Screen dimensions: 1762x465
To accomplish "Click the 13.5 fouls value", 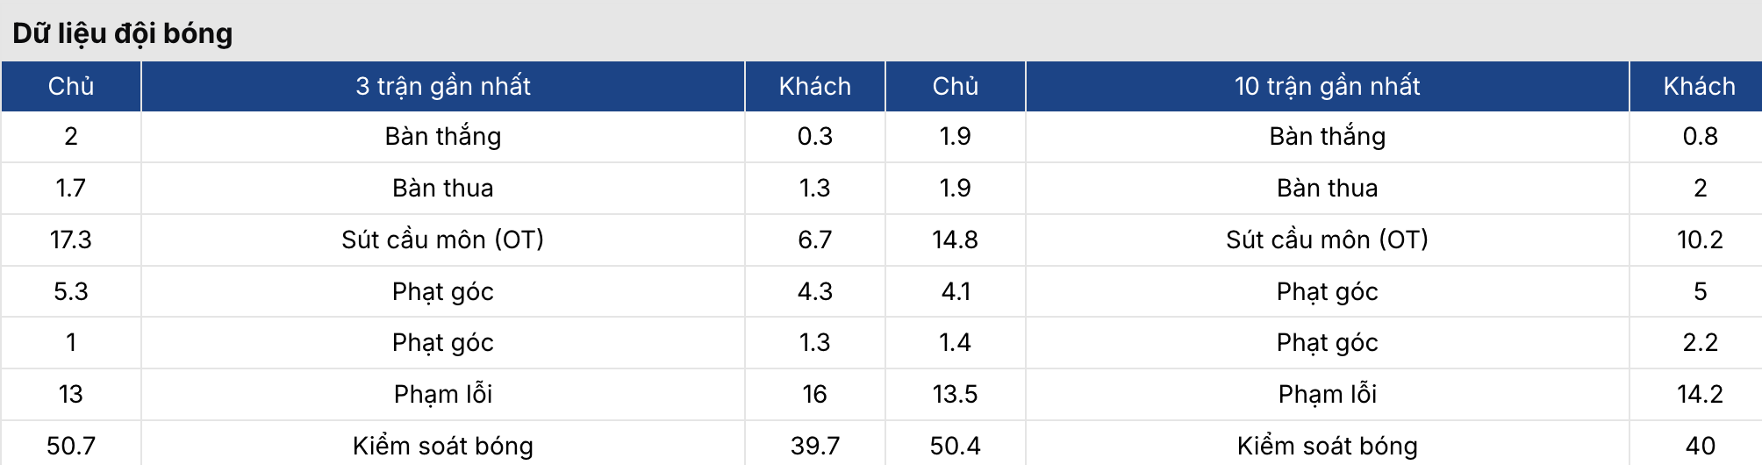I will pos(955,394).
